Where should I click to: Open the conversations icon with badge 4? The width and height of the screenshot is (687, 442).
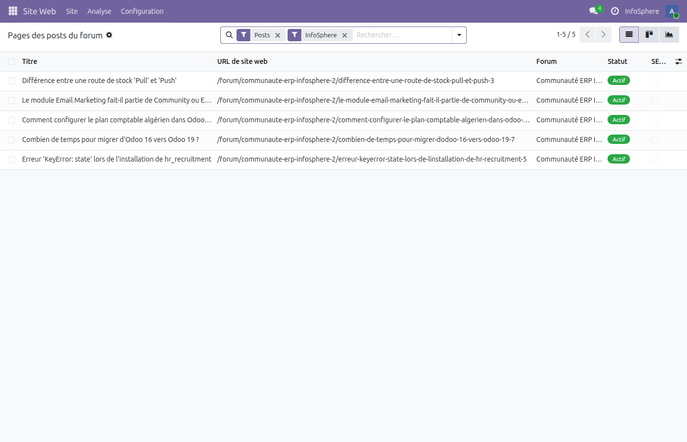(593, 11)
